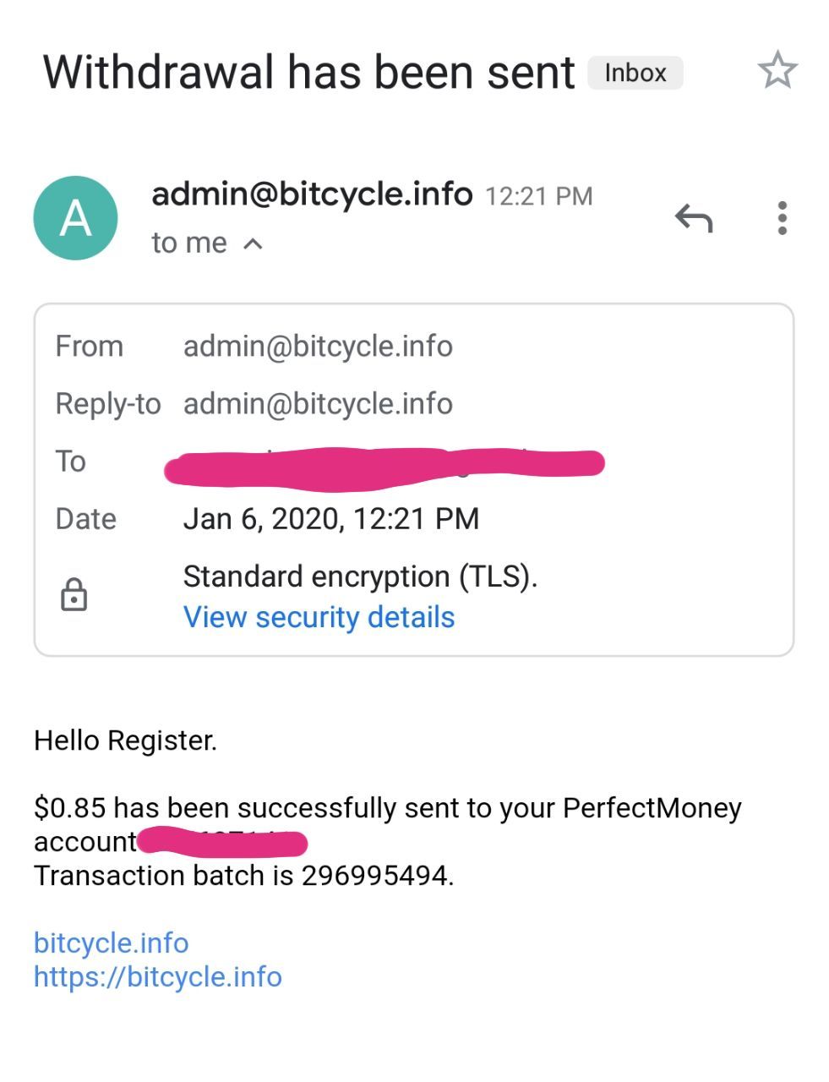Tap the subject "Withdrawal has been sent"
The width and height of the screenshot is (829, 1082).
point(308,73)
